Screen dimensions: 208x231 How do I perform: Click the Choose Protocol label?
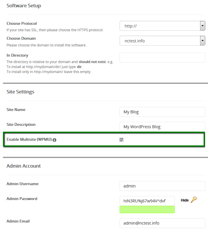22,24
